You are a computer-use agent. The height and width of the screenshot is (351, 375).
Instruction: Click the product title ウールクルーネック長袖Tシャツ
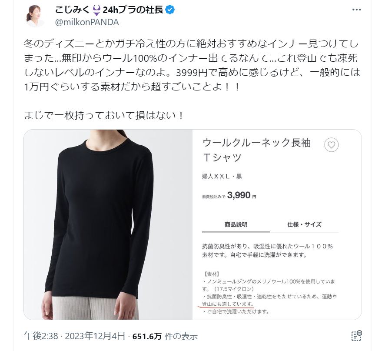(257, 150)
